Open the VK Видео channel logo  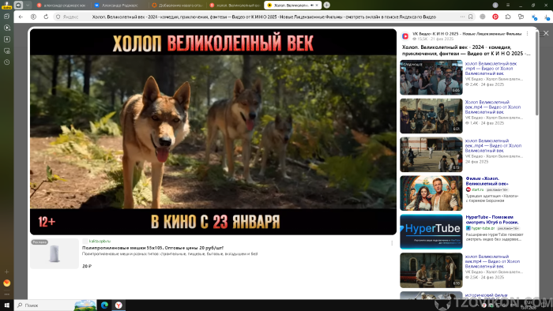(405, 36)
